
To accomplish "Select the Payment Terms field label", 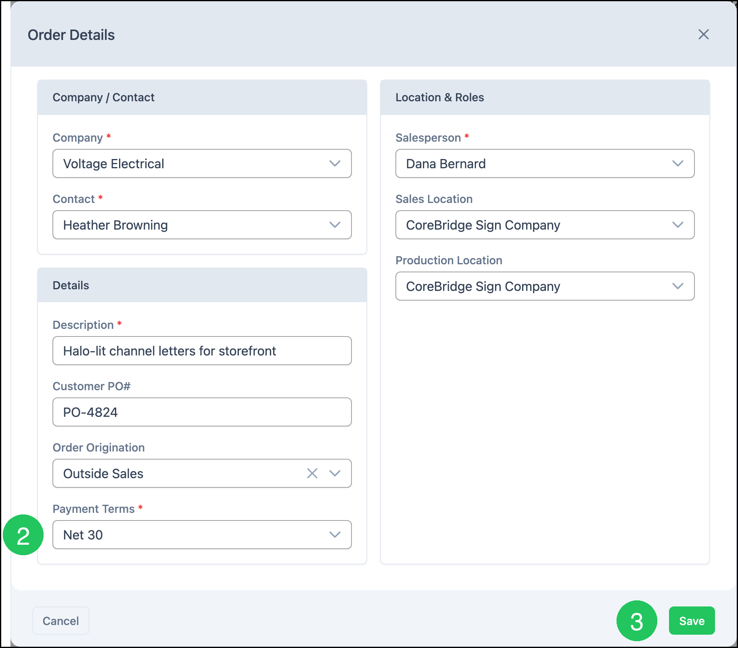I will coord(94,509).
